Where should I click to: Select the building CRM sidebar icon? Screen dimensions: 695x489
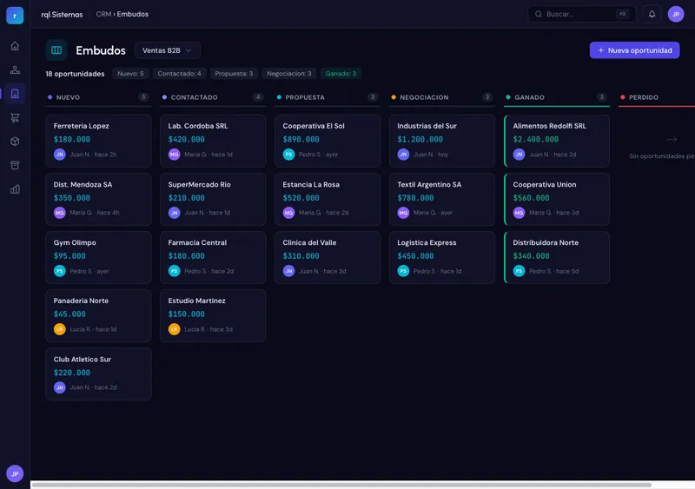(x=15, y=94)
